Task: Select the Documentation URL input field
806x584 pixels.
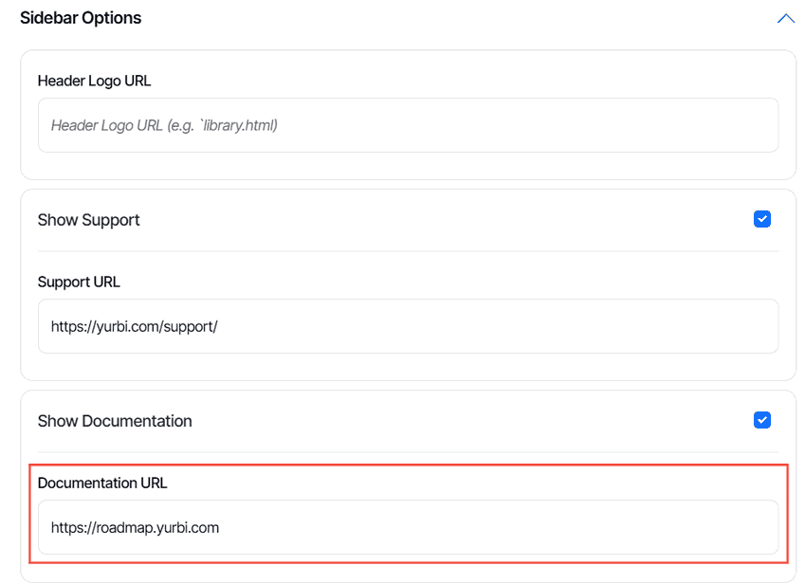Action: (x=408, y=527)
